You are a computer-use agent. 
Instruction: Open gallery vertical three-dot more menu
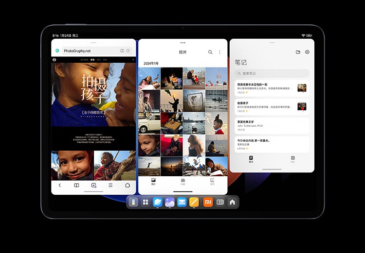point(220,52)
